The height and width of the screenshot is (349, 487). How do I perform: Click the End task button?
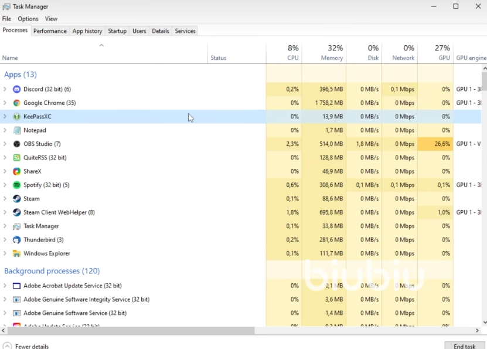465,345
